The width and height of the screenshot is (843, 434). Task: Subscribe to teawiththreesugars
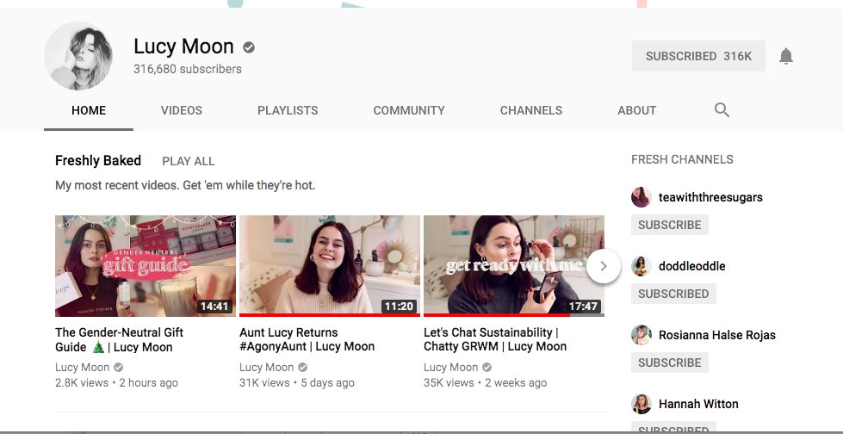[x=669, y=225]
